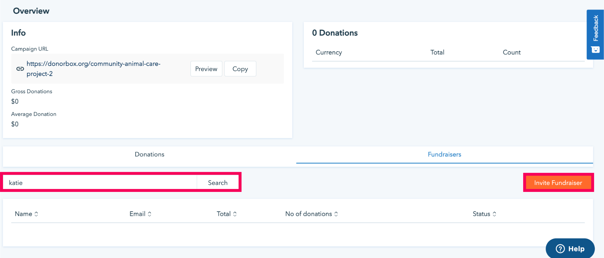The height and width of the screenshot is (258, 604).
Task: Click the Campaign URL label
Action: coord(29,49)
